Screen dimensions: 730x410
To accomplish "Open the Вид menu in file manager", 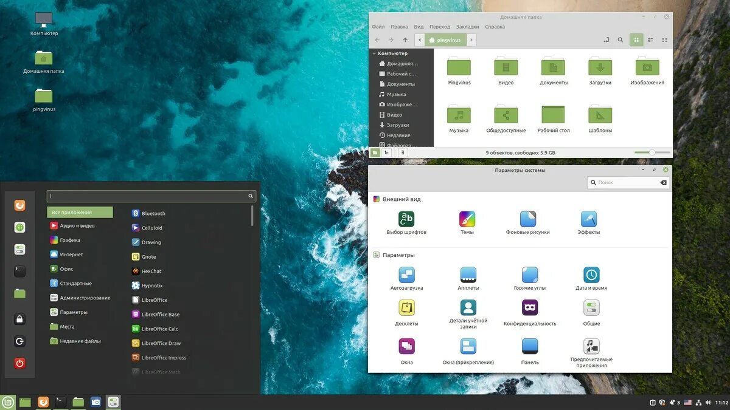I will 419,27.
